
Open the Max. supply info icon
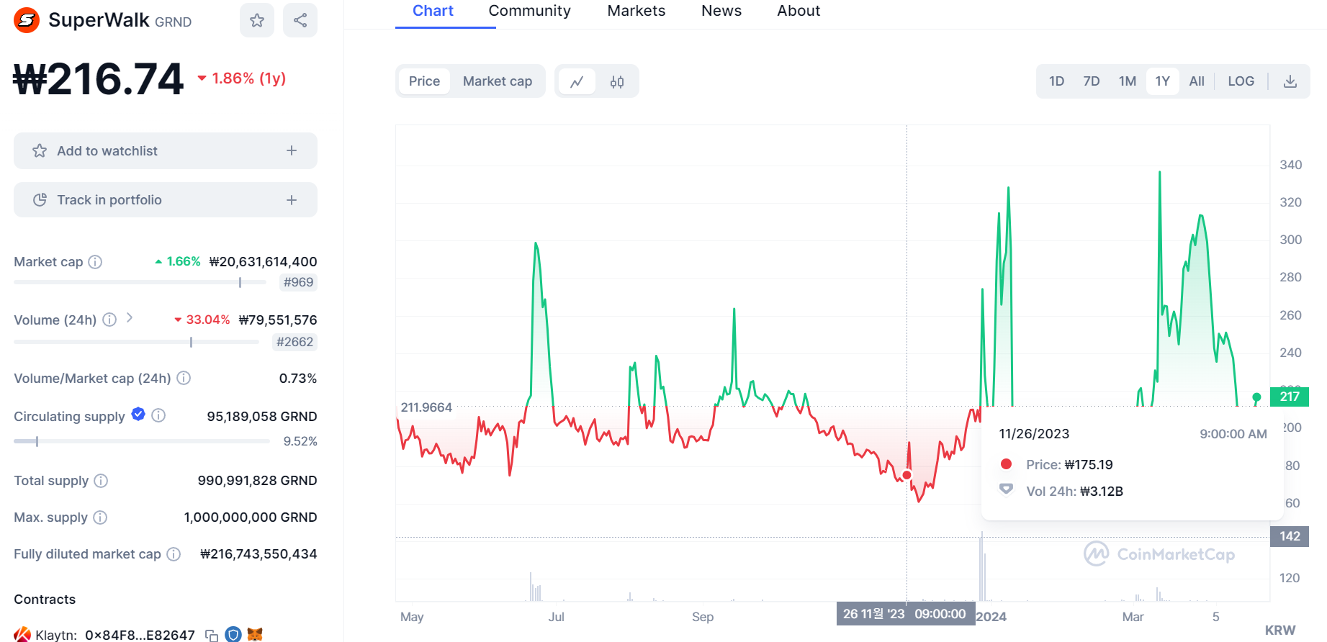(100, 517)
